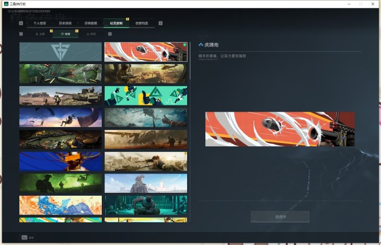Click the key hint icon right of the sub-tabs
The height and width of the screenshot is (245, 381).
(110, 34)
